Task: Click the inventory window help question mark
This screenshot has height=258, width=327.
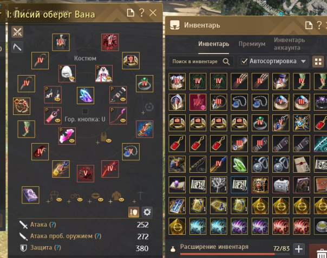Action: point(319,25)
